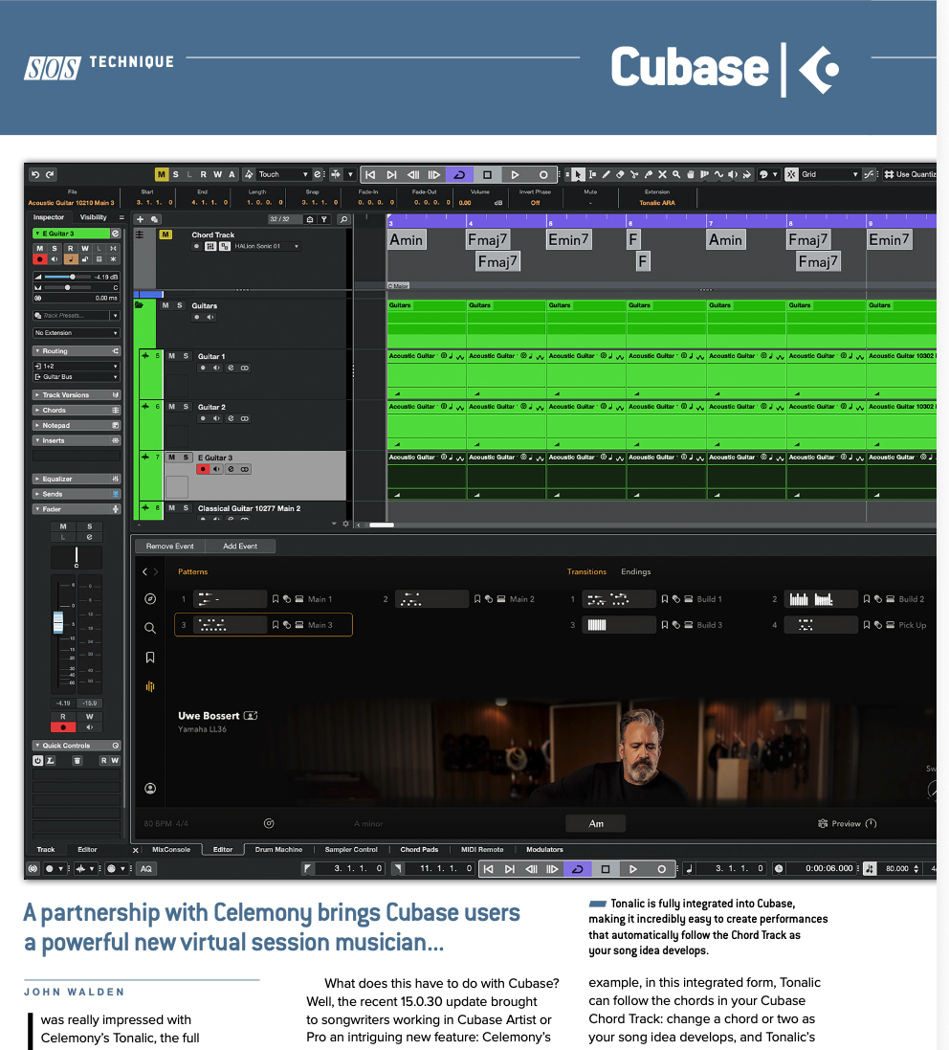Viewport: 949px width, 1050px height.
Task: Click the track filter funnel icon
Action: tap(324, 219)
